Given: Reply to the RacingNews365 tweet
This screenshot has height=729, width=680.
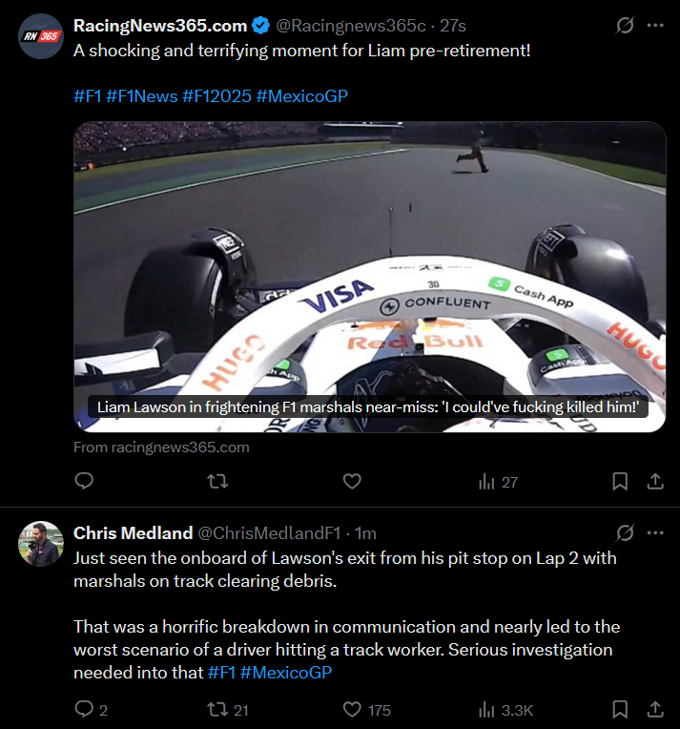Looking at the screenshot, I should pos(84,482).
